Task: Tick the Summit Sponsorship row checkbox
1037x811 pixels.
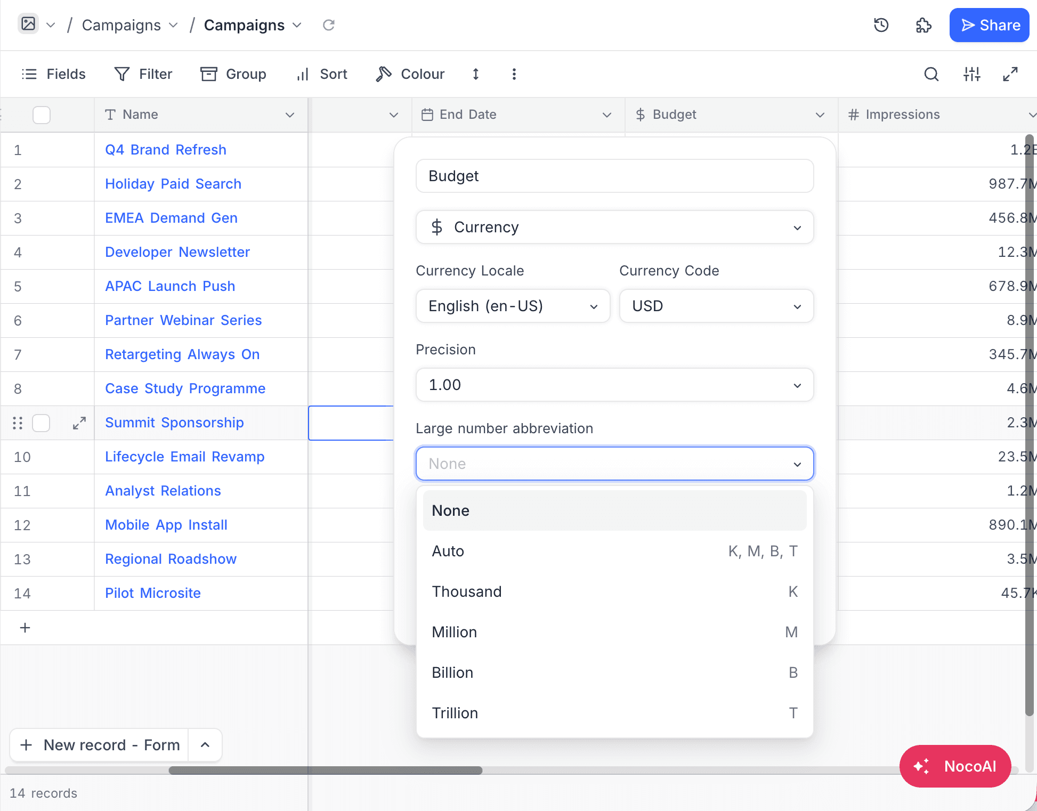Action: tap(41, 423)
